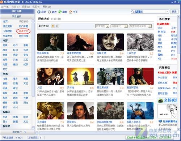Open the 按更新时间排序 sort dropdown
Screen dimensions: 181x141
[140, 26]
